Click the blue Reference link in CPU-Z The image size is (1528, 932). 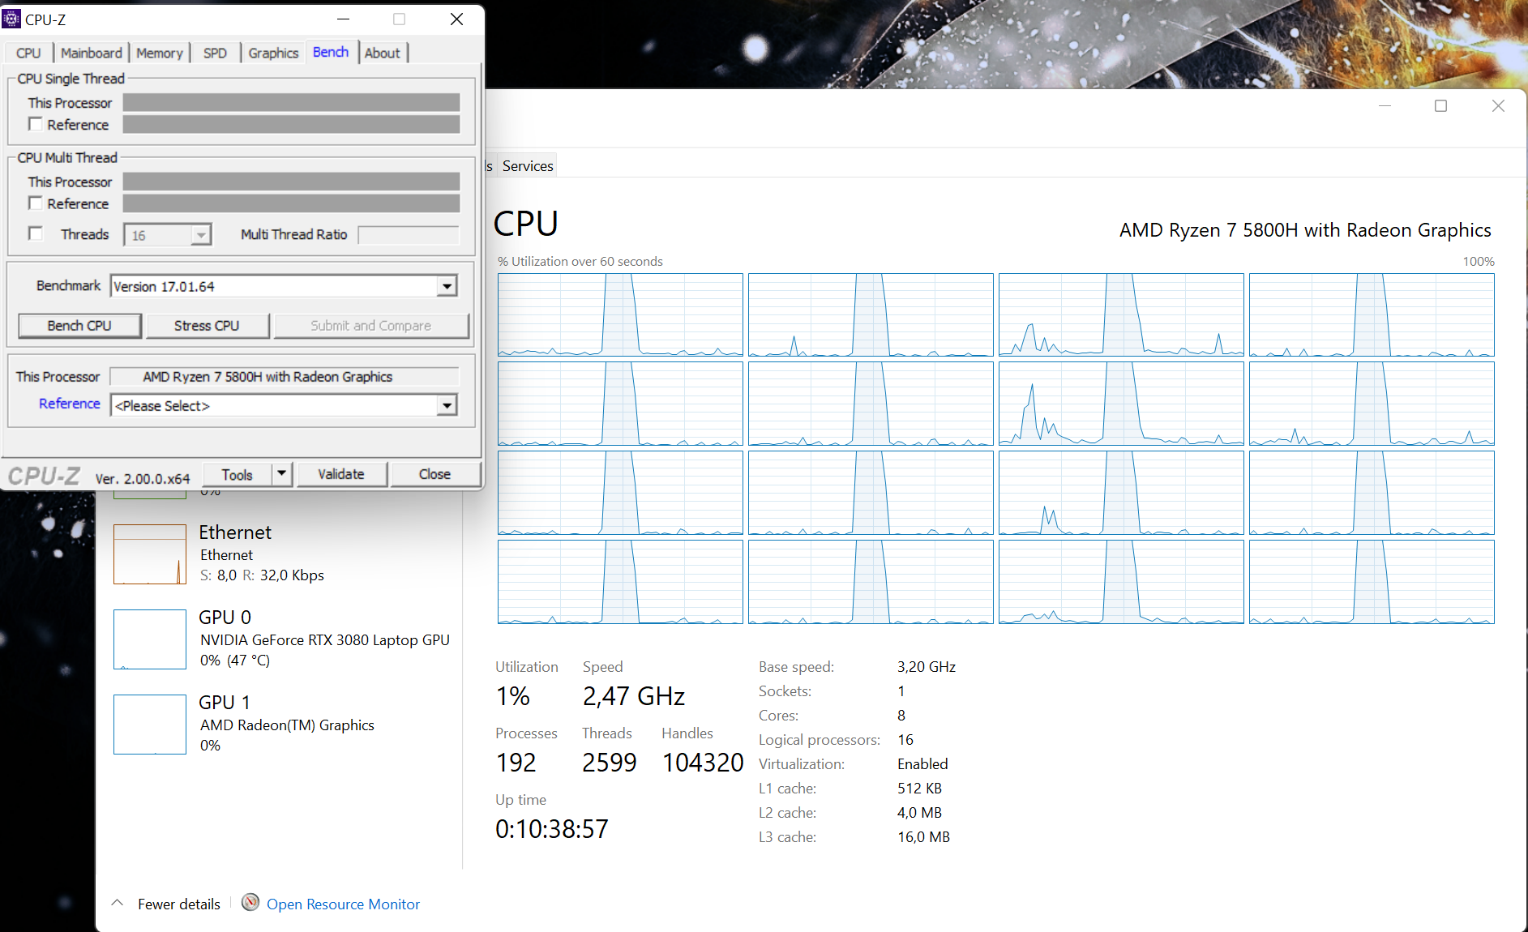(70, 404)
